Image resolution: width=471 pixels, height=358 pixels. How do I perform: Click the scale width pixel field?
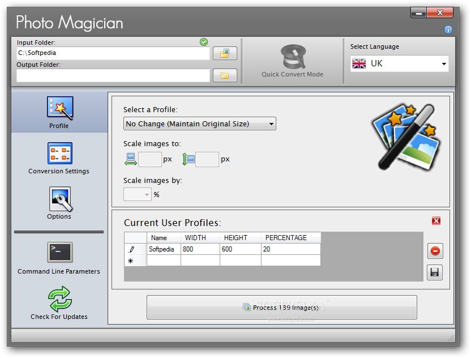pos(150,159)
